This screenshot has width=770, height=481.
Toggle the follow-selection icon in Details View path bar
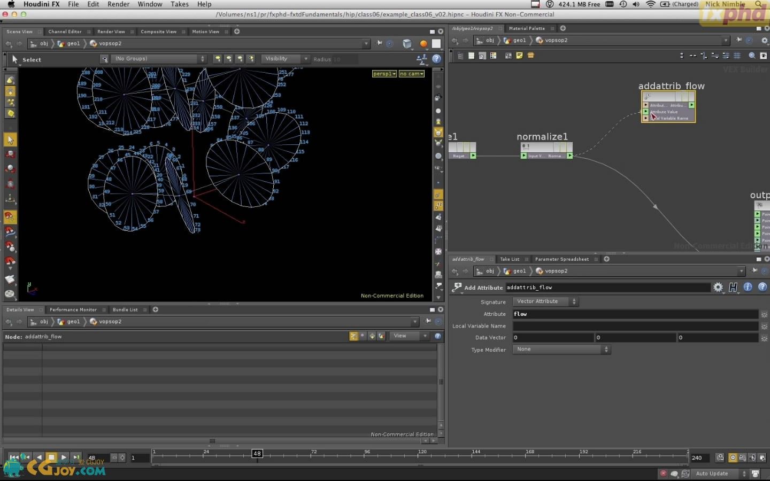click(x=438, y=322)
